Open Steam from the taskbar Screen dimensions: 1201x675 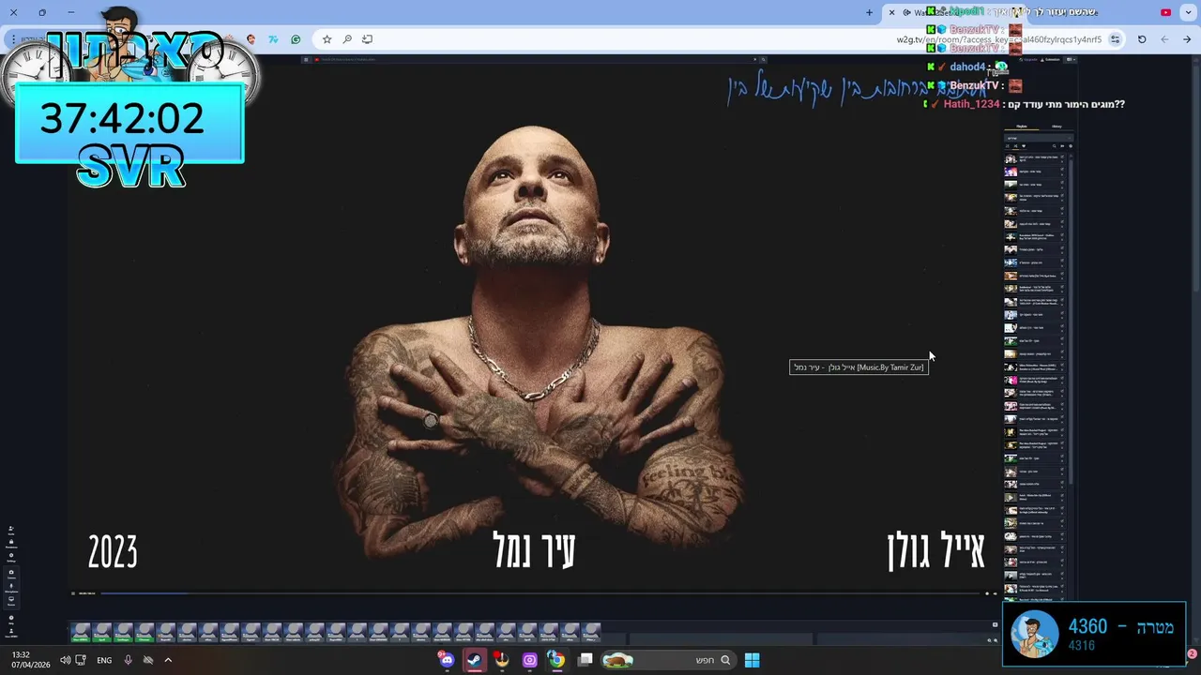(x=474, y=660)
